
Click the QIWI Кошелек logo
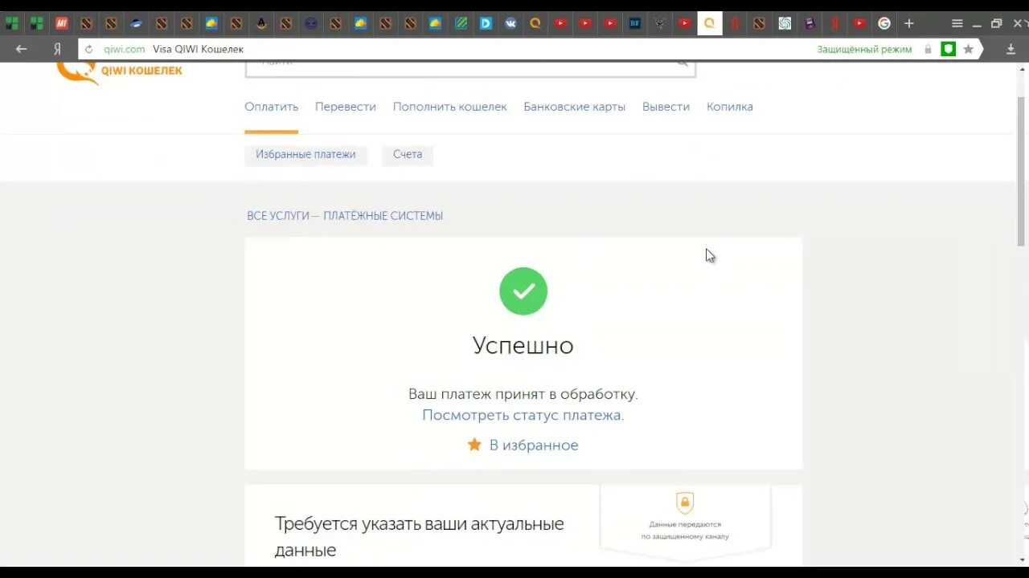119,71
